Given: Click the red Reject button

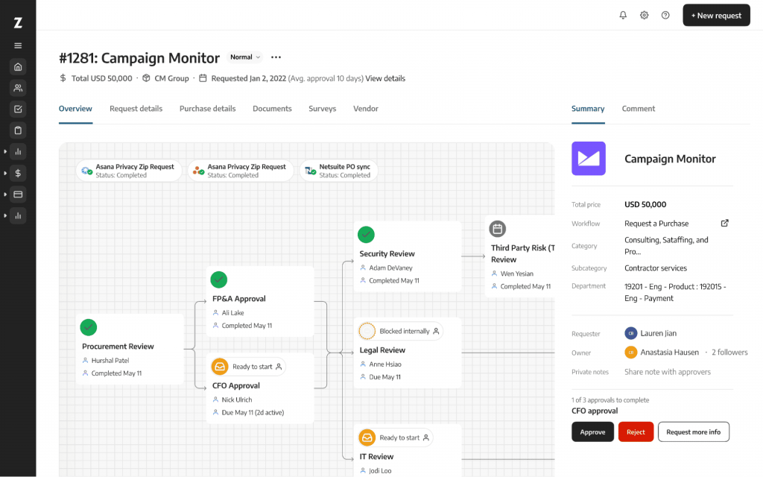Looking at the screenshot, I should tap(636, 432).
